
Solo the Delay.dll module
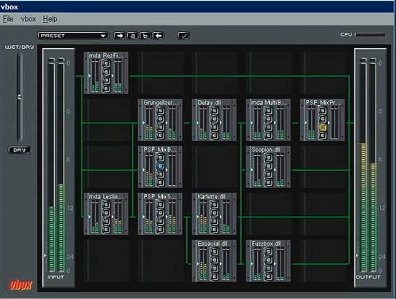(214, 111)
